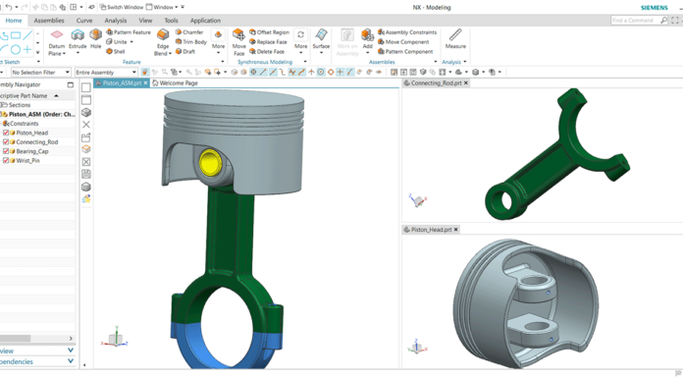Open Assembly Constraints command

pos(407,32)
